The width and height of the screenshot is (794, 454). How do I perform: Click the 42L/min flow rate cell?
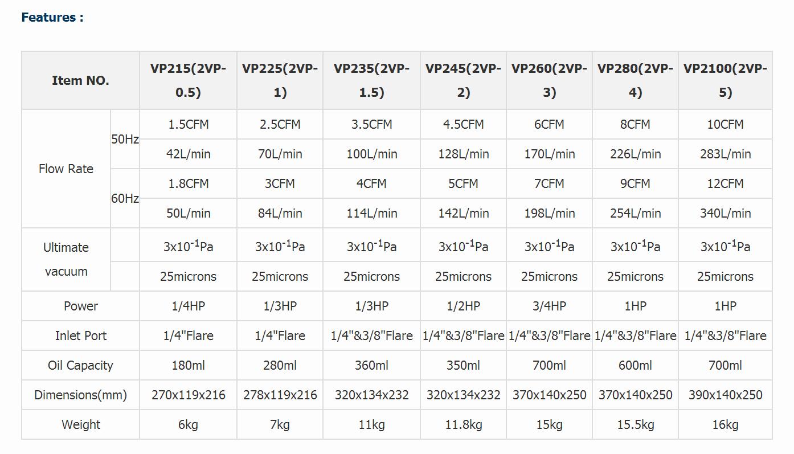[188, 154]
